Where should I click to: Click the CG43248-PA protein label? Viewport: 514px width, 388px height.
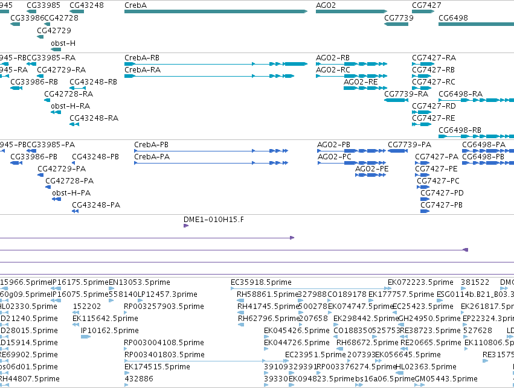[x=96, y=205]
